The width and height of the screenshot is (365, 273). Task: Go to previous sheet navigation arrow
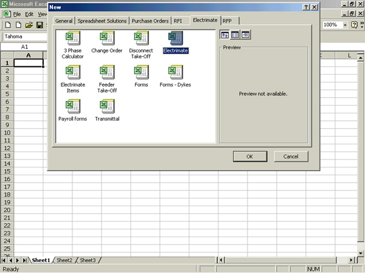11,260
